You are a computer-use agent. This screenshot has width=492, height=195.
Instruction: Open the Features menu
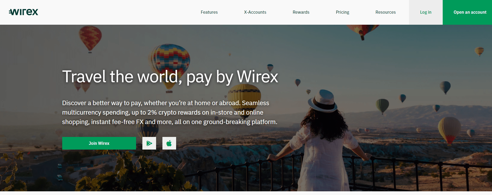tap(209, 12)
